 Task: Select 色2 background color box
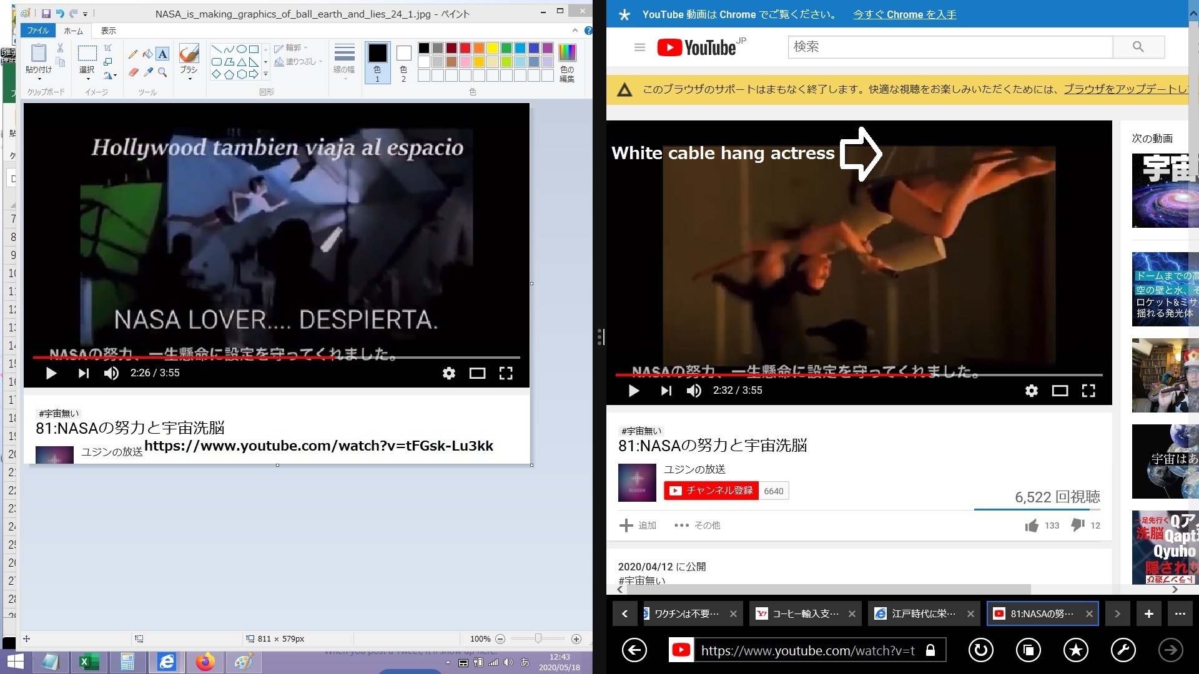click(x=403, y=62)
